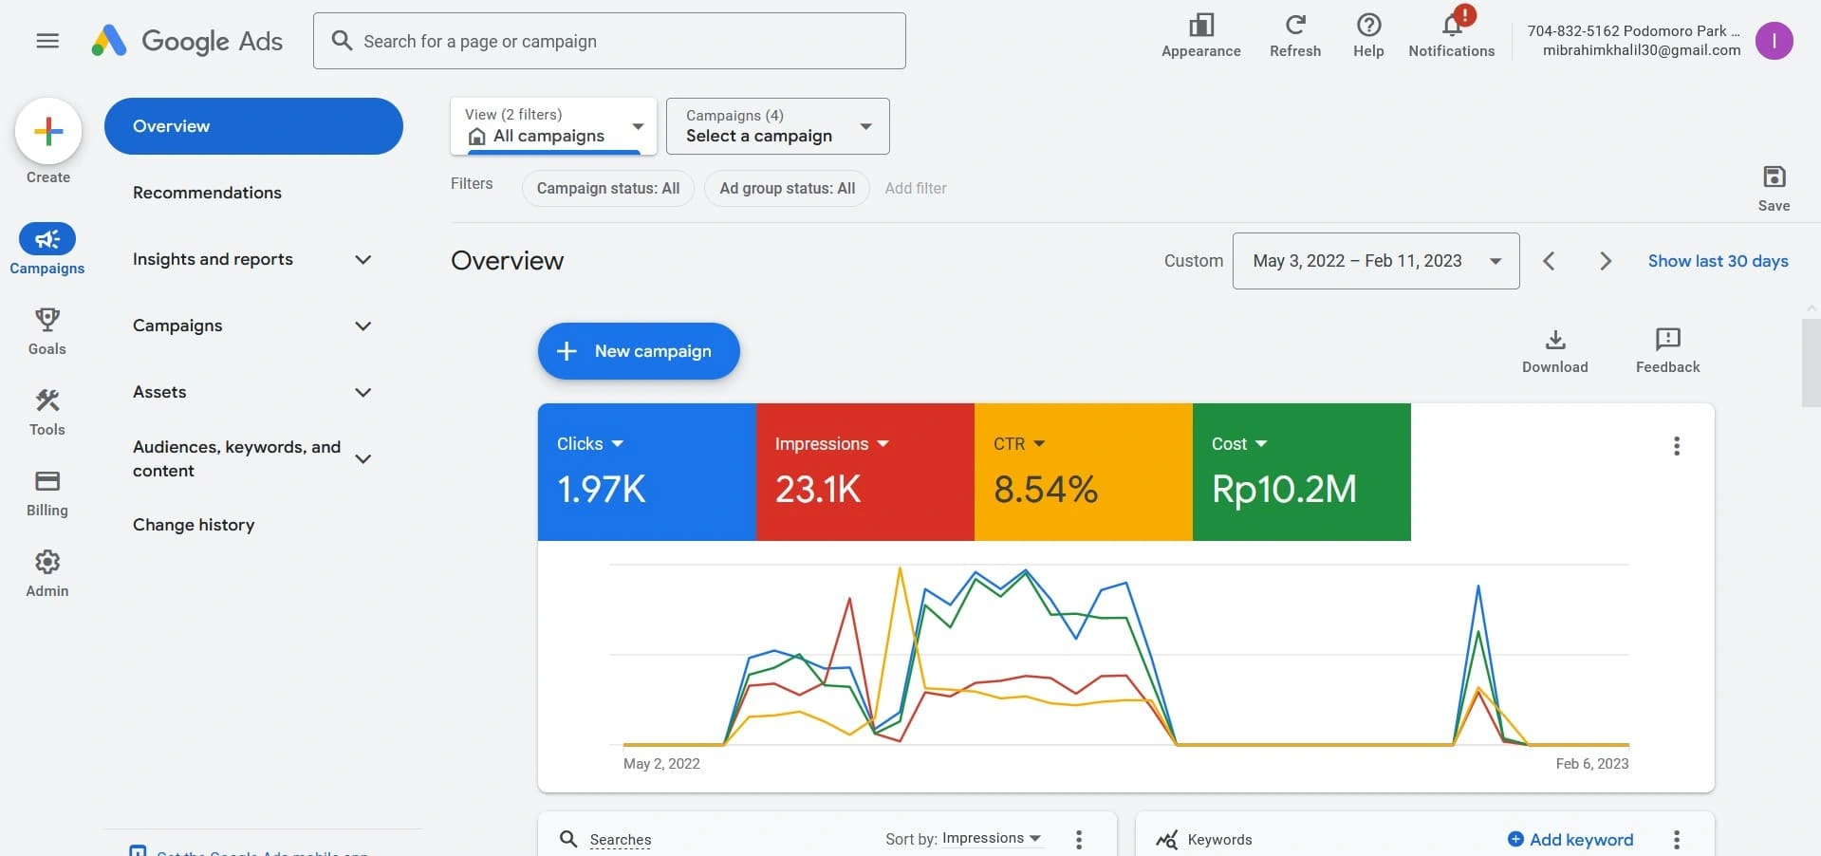Open the Tools section icon
1821x856 pixels.
click(x=47, y=400)
